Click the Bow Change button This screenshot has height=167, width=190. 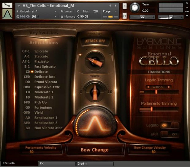[x=95, y=150]
